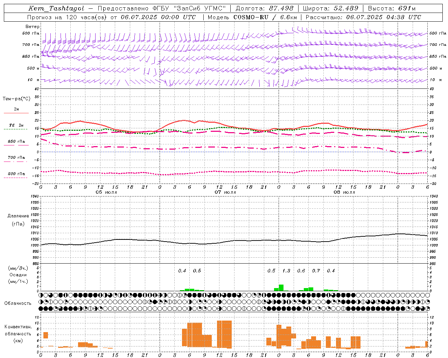Click the 06 июля date label

pos(106,192)
